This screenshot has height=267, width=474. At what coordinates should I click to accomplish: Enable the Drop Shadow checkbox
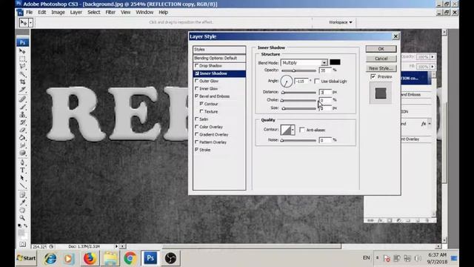click(x=196, y=65)
